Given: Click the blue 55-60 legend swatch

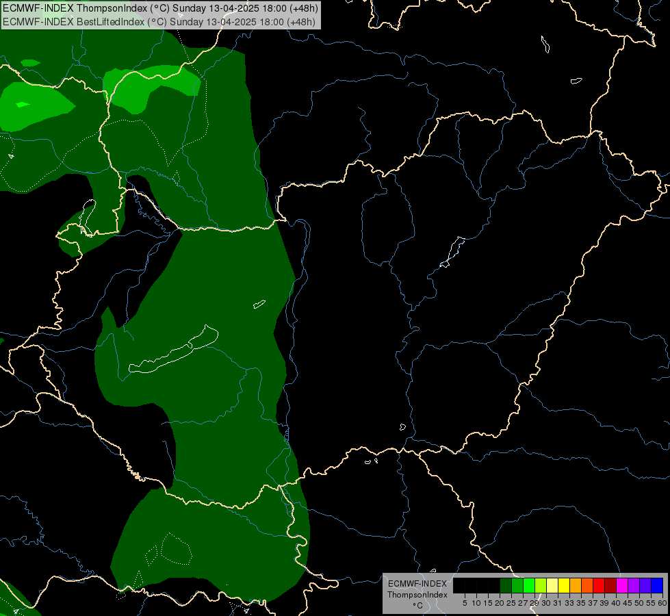Looking at the screenshot, I should [657, 585].
